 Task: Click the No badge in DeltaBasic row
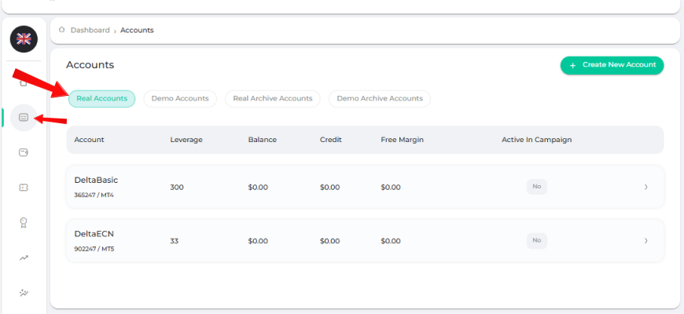tap(536, 187)
